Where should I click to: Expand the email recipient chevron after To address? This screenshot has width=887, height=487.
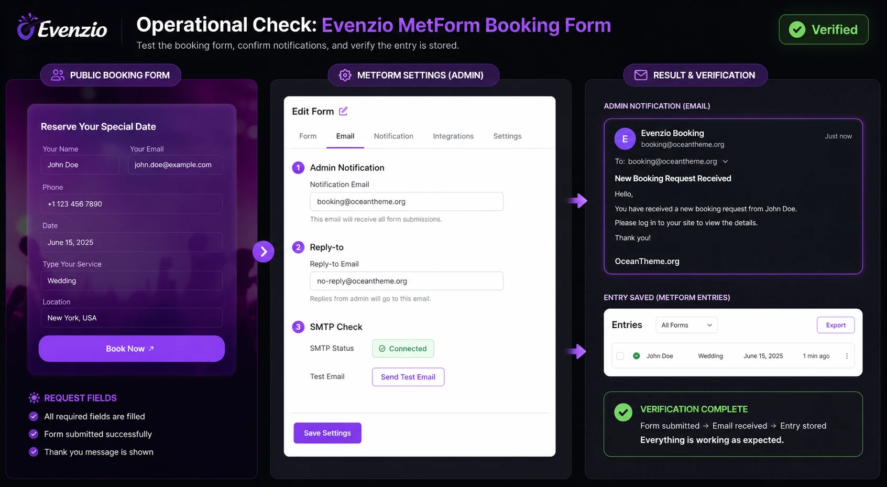coord(725,161)
